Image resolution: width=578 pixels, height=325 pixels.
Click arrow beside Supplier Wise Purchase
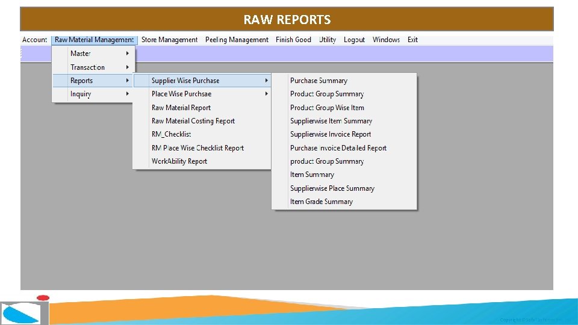click(x=266, y=80)
